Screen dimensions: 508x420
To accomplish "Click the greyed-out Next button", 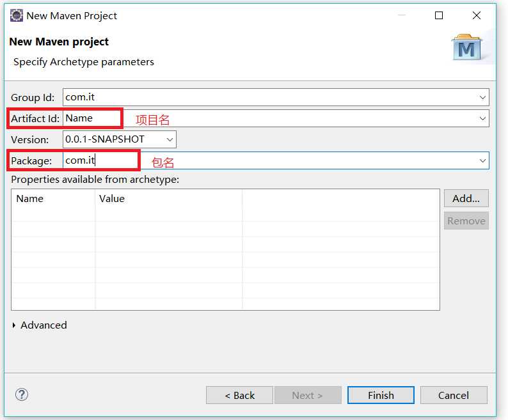I will click(308, 395).
